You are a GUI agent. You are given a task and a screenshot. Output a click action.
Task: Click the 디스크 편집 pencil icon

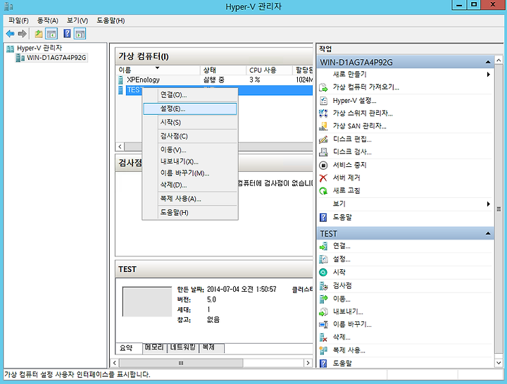tap(323, 139)
